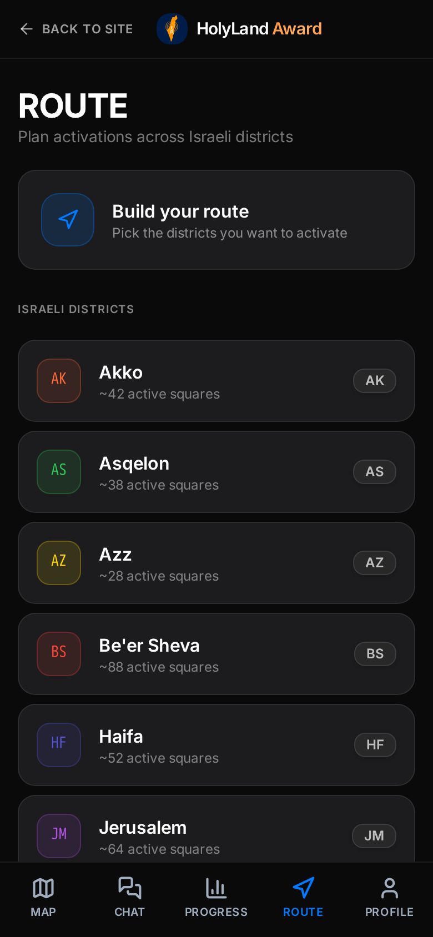Go back using Back to Site link
This screenshot has width=433, height=937.
click(76, 29)
